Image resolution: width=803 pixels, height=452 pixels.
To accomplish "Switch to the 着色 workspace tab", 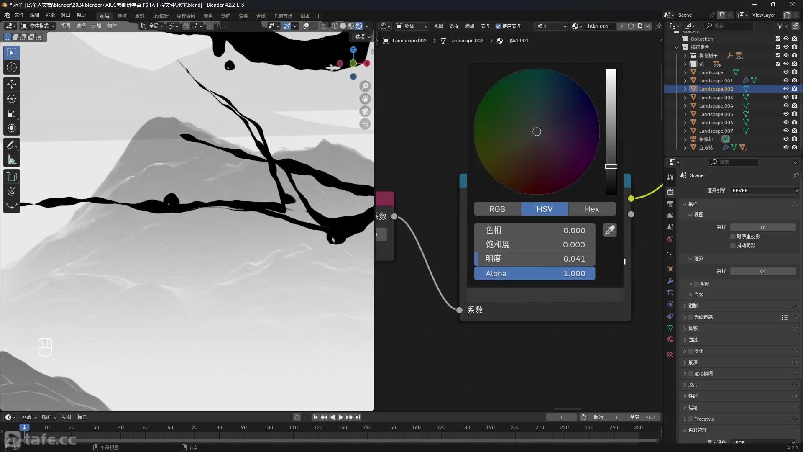I will tap(208, 16).
